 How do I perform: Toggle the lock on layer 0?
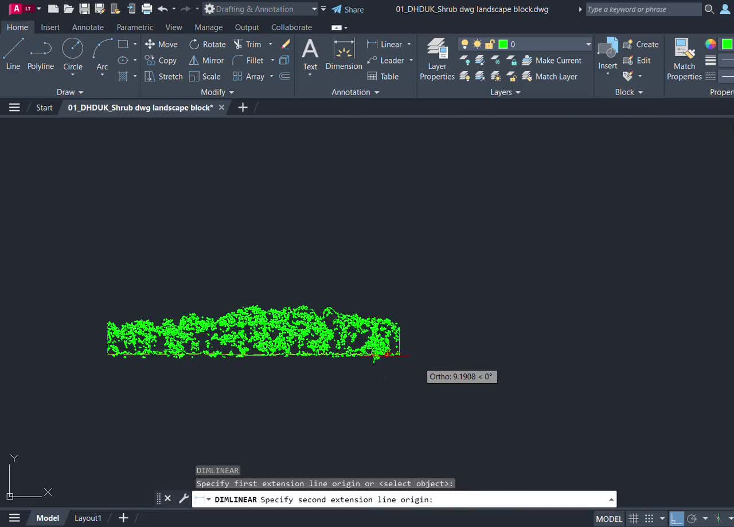click(490, 44)
